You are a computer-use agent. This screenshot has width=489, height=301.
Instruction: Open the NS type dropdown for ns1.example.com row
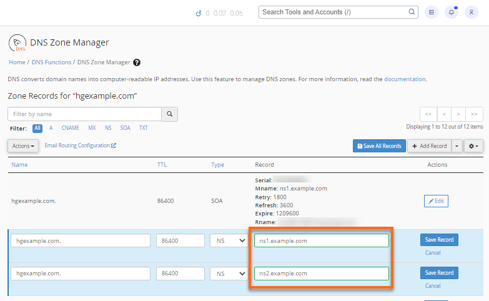pos(229,240)
